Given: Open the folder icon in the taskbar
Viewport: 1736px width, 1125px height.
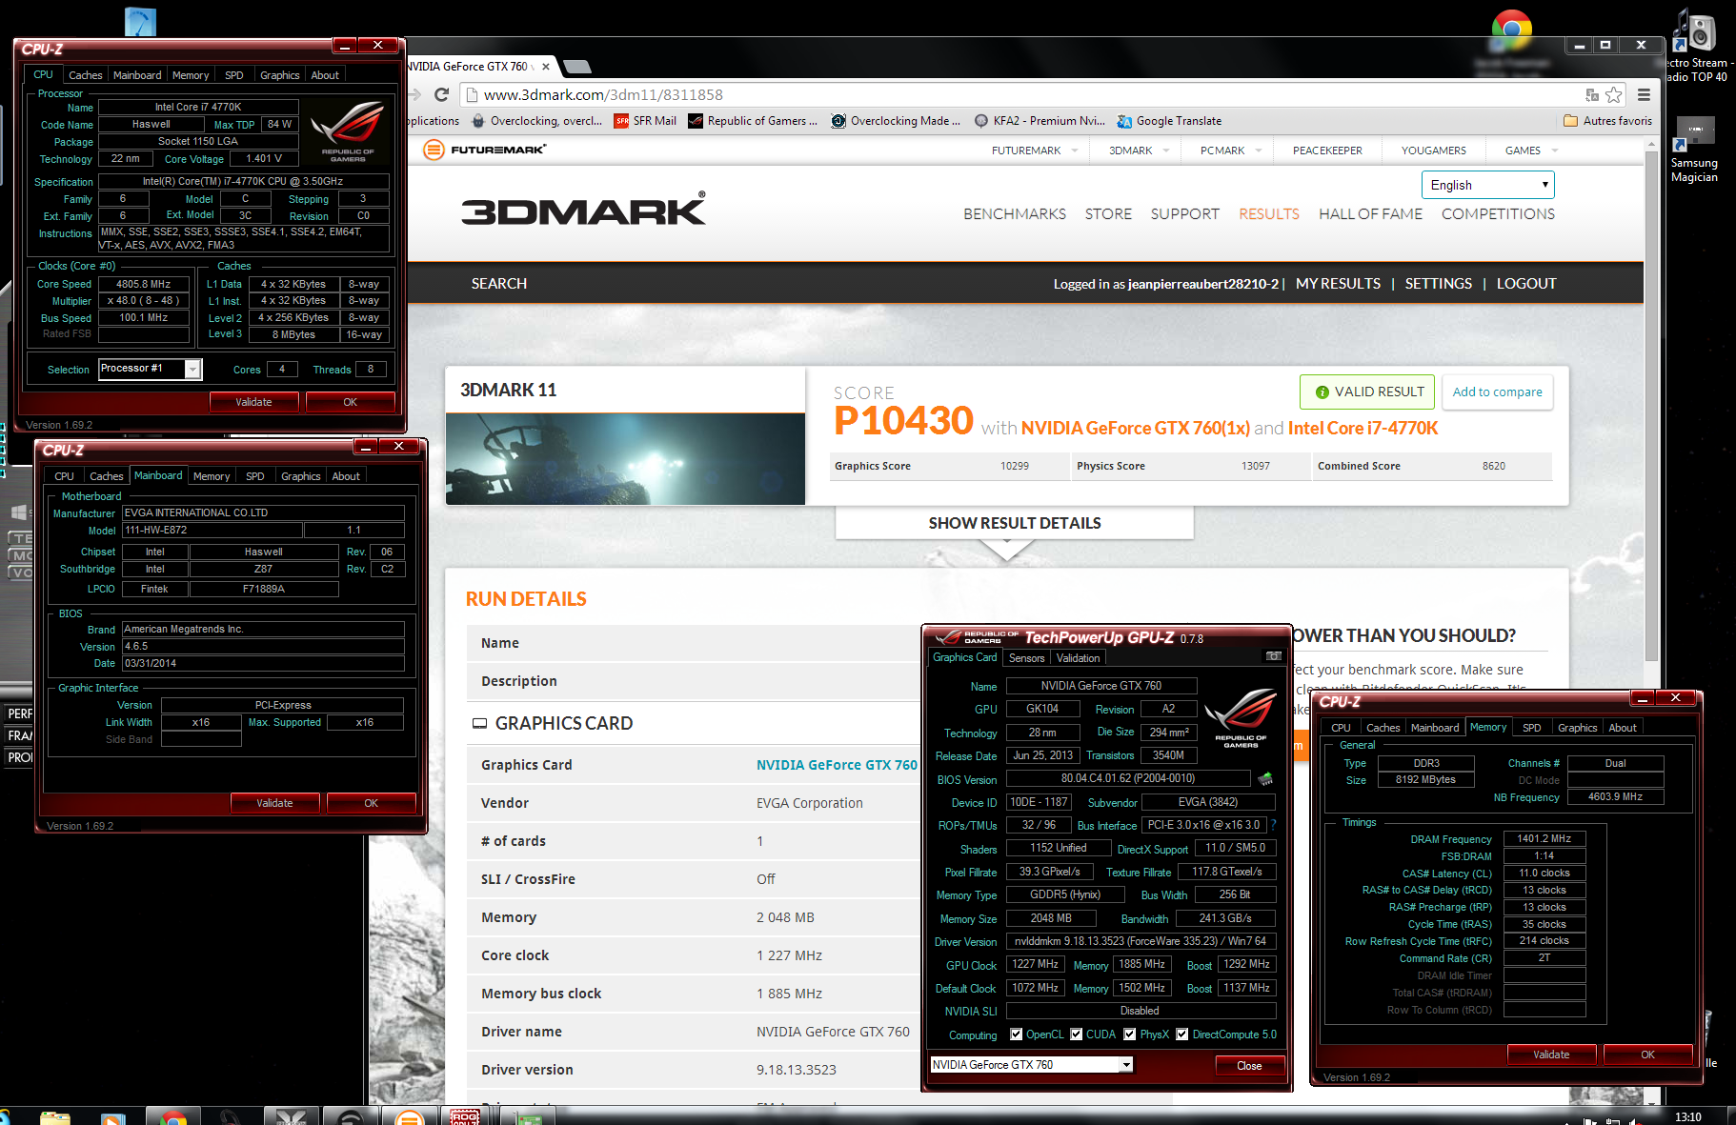Looking at the screenshot, I should 55,1116.
